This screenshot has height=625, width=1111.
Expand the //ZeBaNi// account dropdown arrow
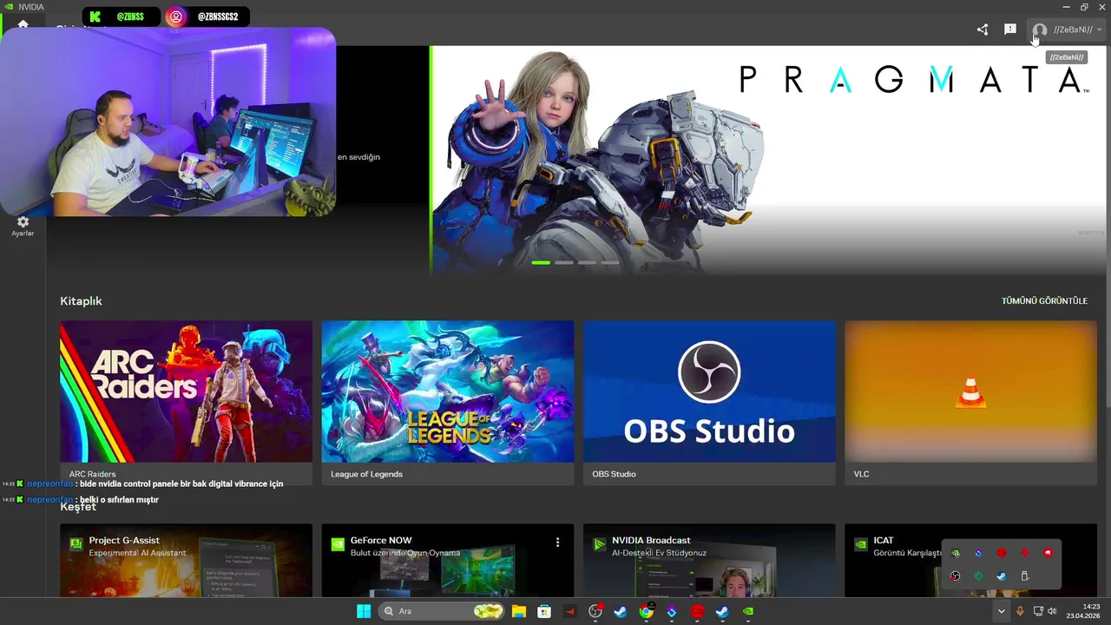(1100, 30)
